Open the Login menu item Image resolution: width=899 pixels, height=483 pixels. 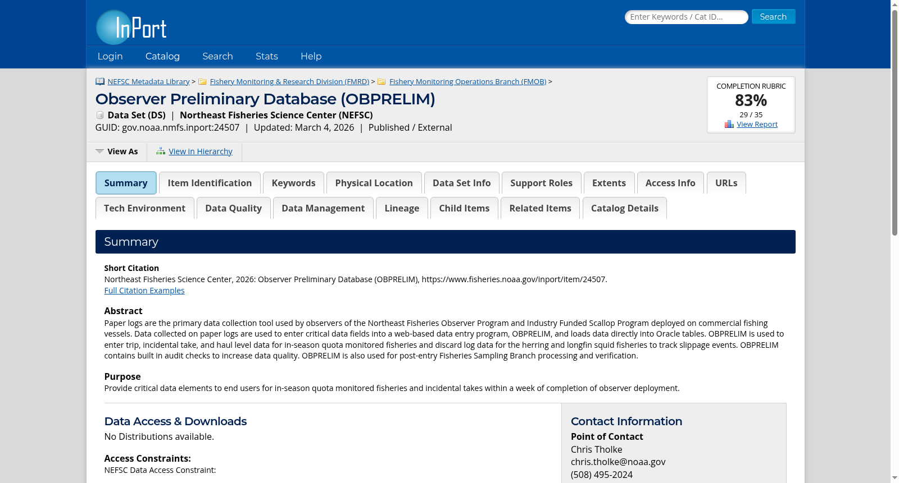coord(110,56)
